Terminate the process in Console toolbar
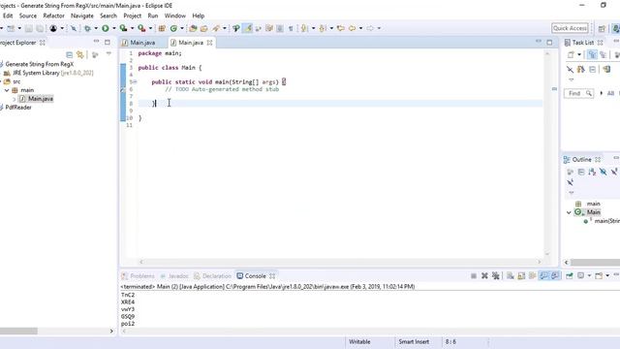This screenshot has height=349, width=620. tap(474, 275)
